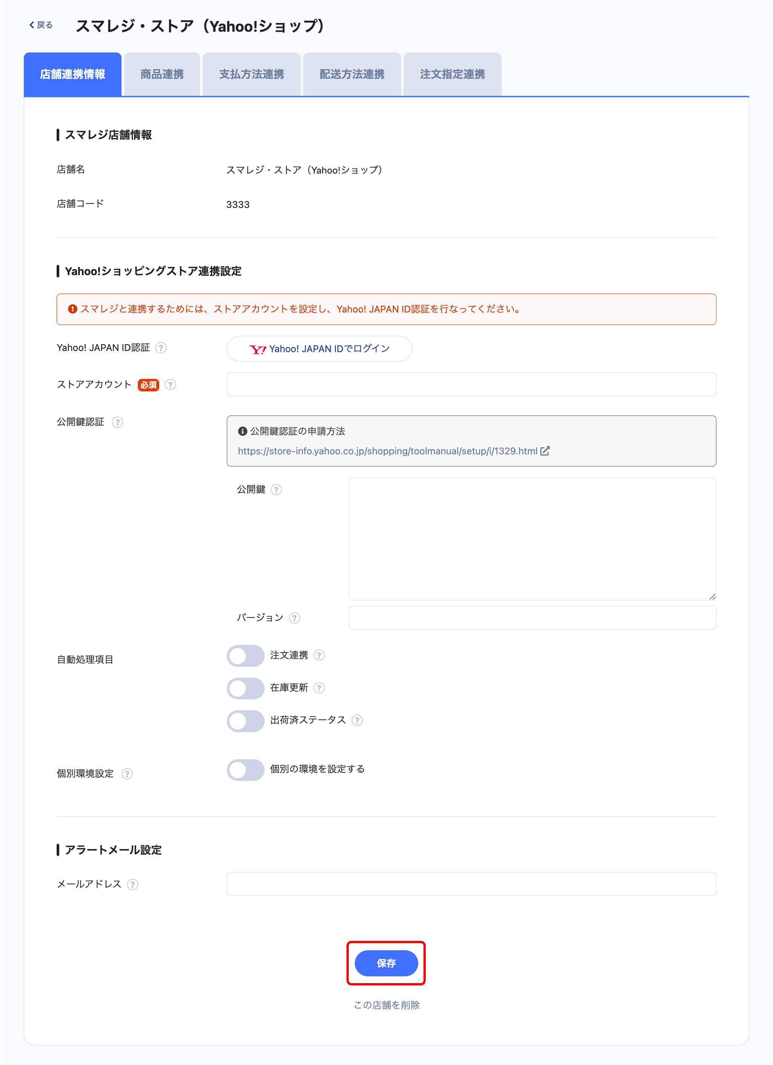The image size is (773, 1065).
Task: Click the この店舗を削除 link
Action: point(386,1005)
